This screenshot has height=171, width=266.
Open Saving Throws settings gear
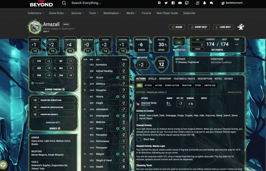click(64, 89)
